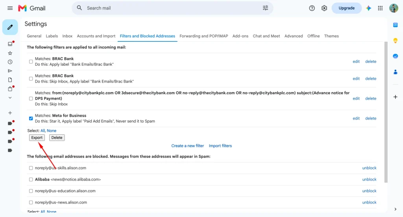Viewport: 403px width, 217px height.
Task: Click the Upgrade button
Action: point(346,8)
